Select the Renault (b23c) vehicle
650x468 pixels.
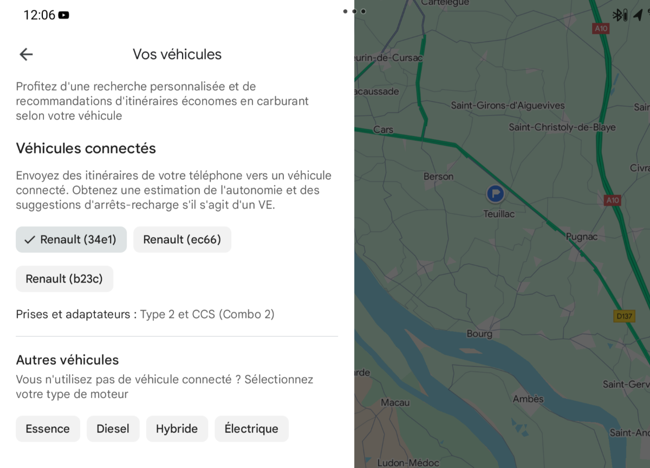(64, 279)
